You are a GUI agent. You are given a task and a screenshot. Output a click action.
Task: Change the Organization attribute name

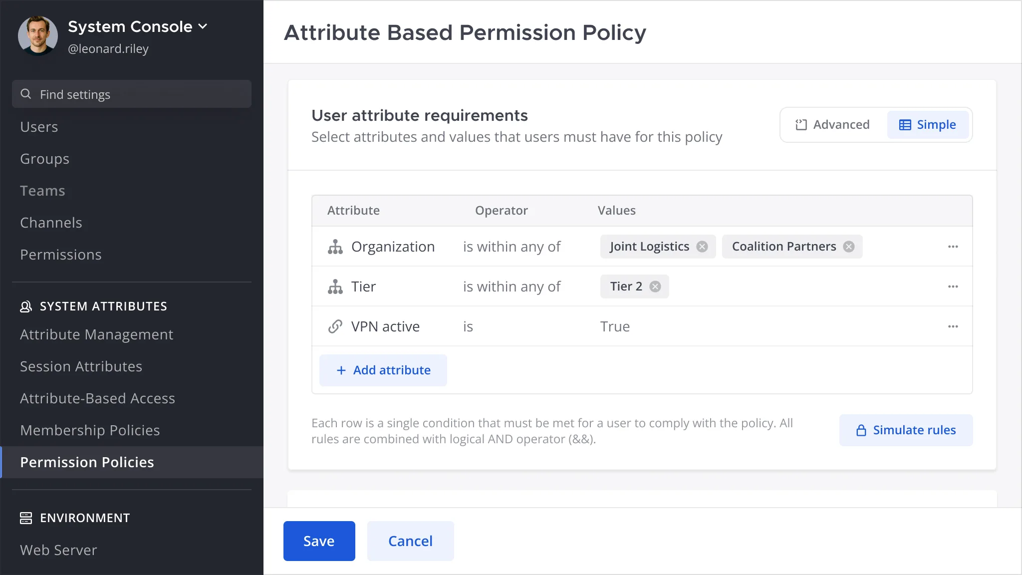[x=393, y=247]
